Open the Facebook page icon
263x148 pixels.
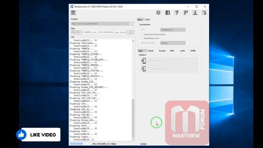coord(168,13)
